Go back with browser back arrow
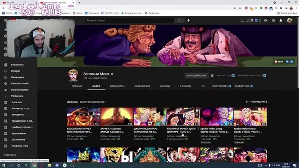Image resolution: width=299 pixels, height=168 pixels. (3, 8)
